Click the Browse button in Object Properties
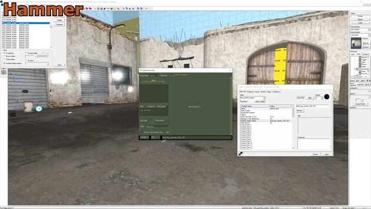This screenshot has width=371, height=209. (300, 110)
